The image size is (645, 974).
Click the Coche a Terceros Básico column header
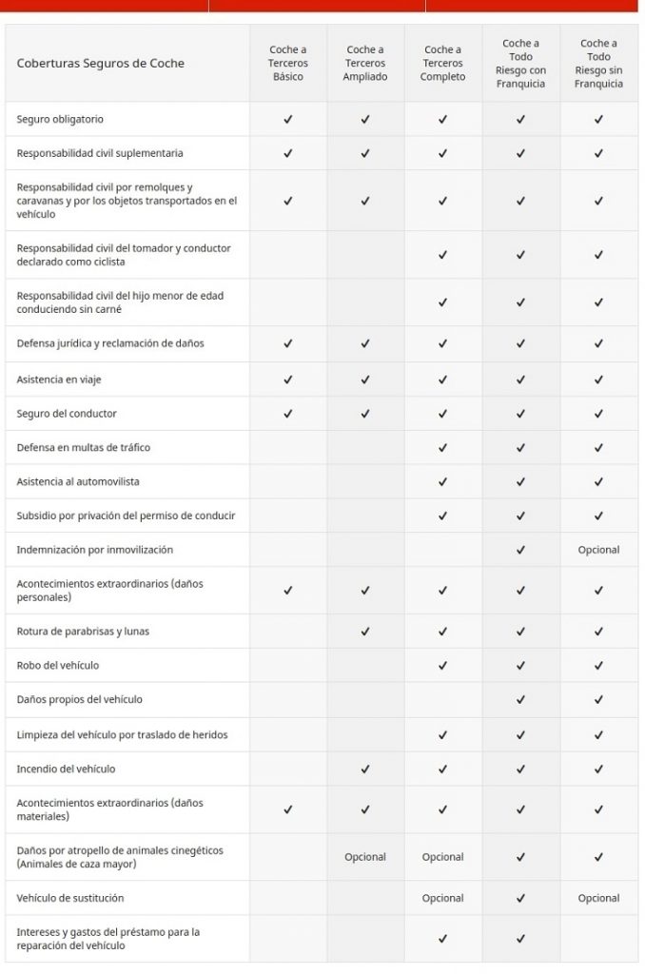[287, 63]
